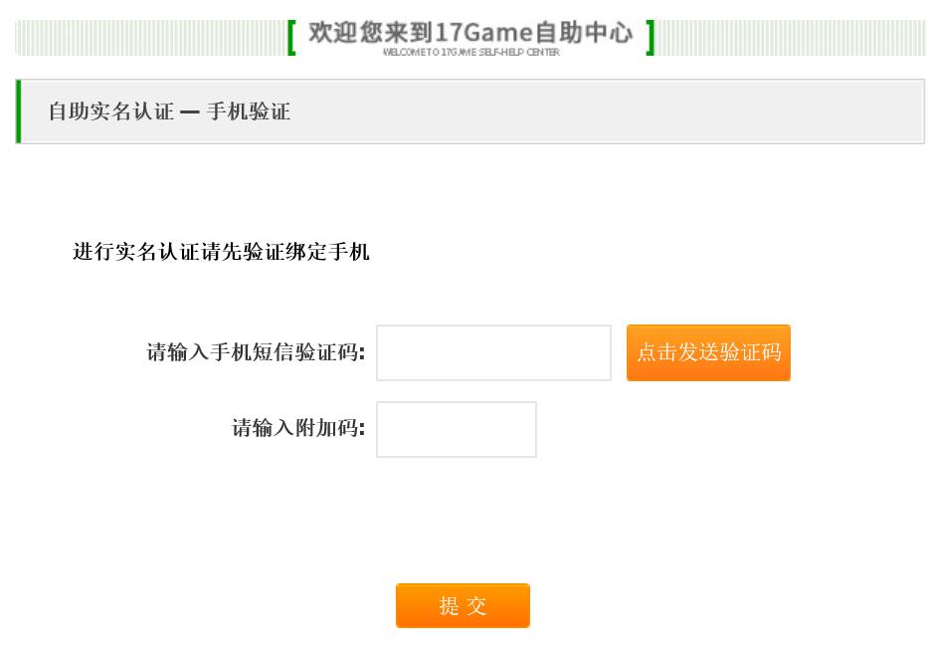Click the right green bracket in banner
This screenshot has width=929, height=652.
click(650, 38)
